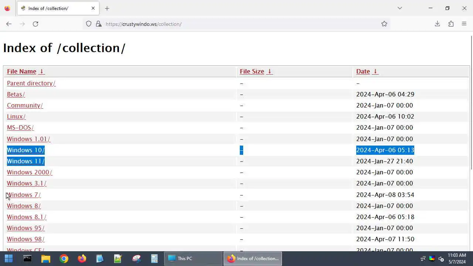473x266 pixels.
Task: Open the Firefox extensions menu
Action: click(x=451, y=24)
